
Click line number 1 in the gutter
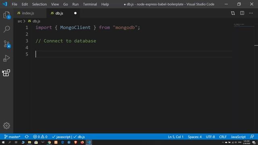tap(27, 27)
